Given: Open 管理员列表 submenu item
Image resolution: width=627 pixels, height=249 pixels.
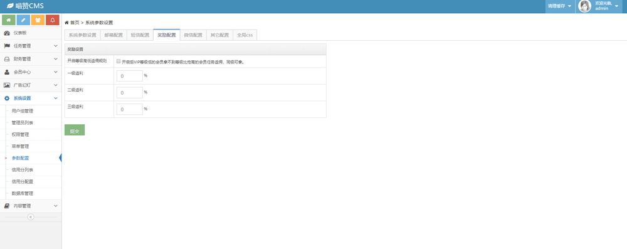Looking at the screenshot, I should pyautogui.click(x=23, y=122).
